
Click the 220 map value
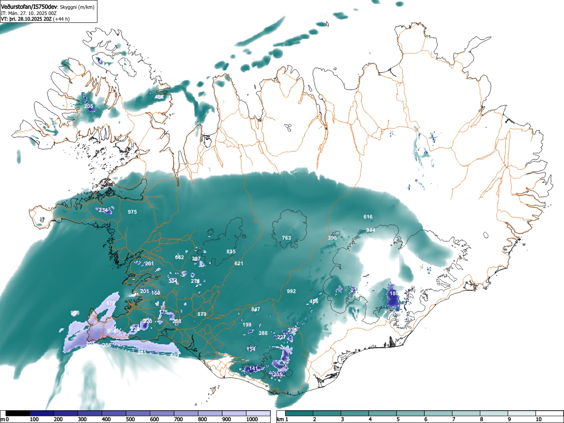coord(148,321)
